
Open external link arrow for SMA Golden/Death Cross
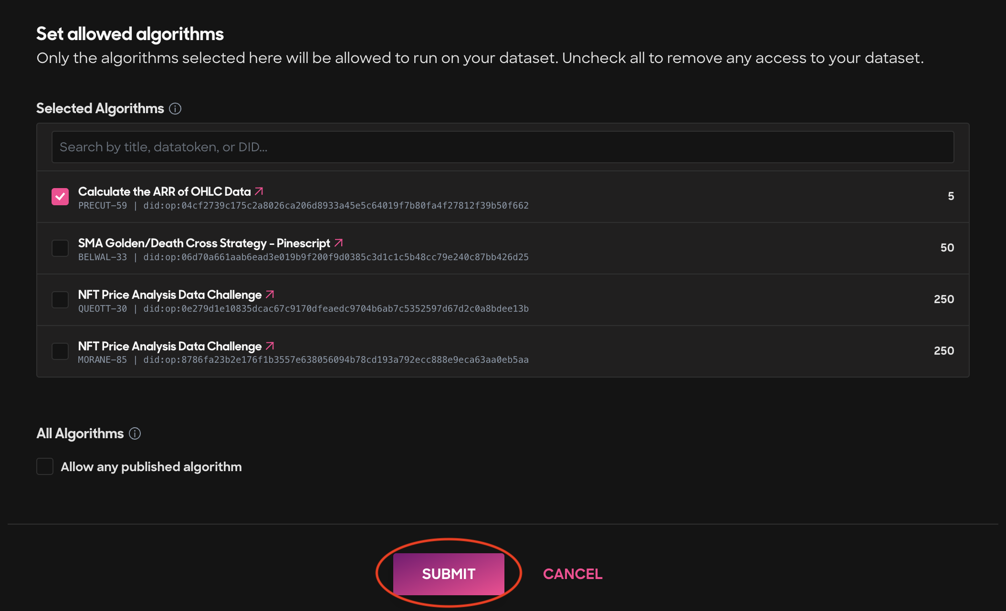click(x=338, y=243)
